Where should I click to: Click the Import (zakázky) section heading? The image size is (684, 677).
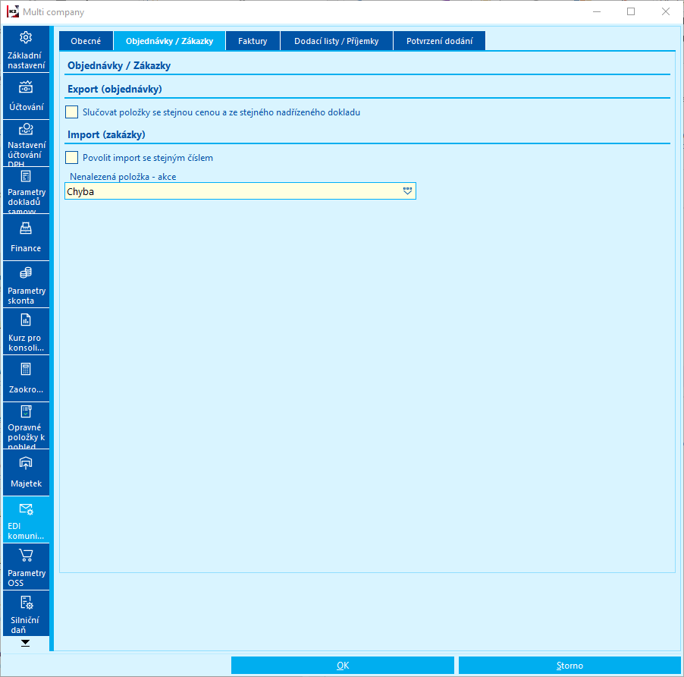pyautogui.click(x=106, y=134)
